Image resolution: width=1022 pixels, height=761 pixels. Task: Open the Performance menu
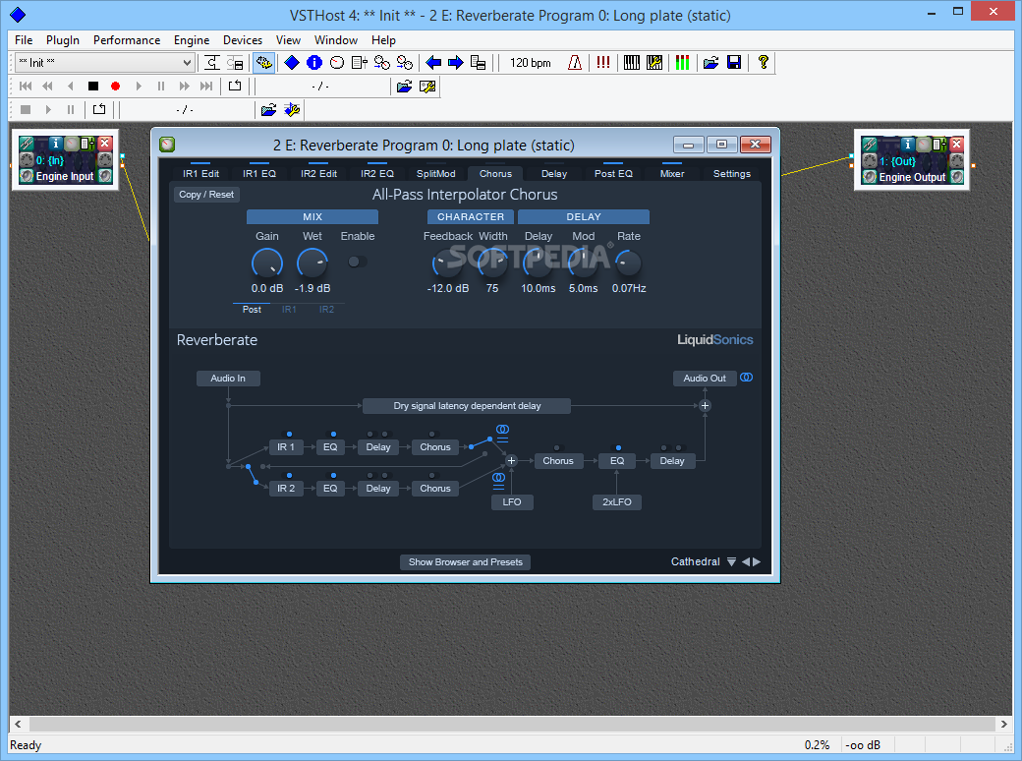pos(127,39)
